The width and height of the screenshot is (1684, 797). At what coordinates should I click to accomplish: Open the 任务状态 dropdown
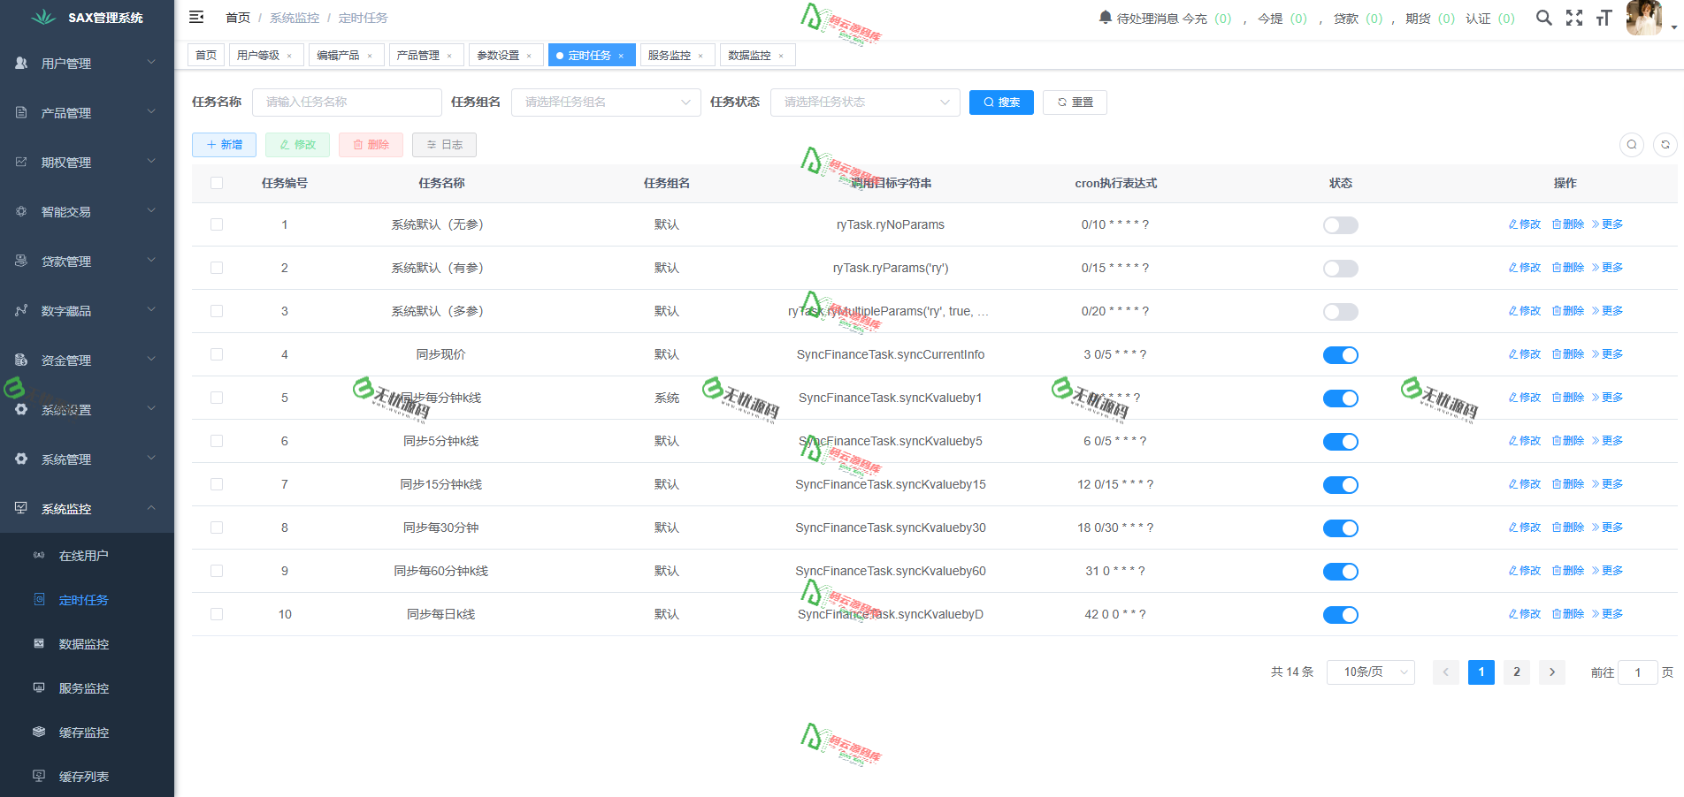[x=864, y=102]
